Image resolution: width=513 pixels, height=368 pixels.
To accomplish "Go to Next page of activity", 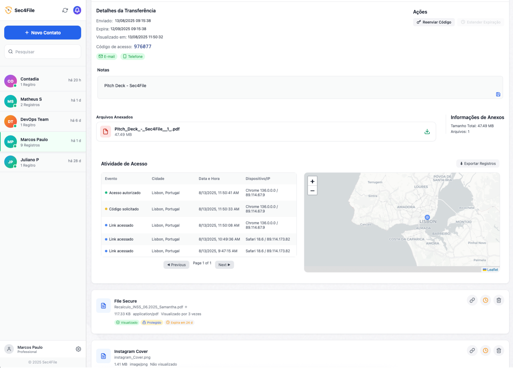I will pyautogui.click(x=224, y=265).
